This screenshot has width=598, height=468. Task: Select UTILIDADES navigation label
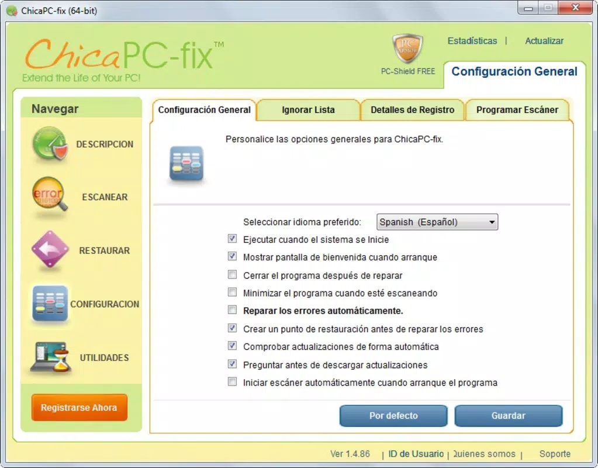pyautogui.click(x=105, y=357)
